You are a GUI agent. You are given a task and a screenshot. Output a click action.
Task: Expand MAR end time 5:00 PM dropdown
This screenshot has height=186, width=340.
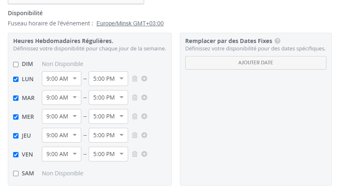108,98
